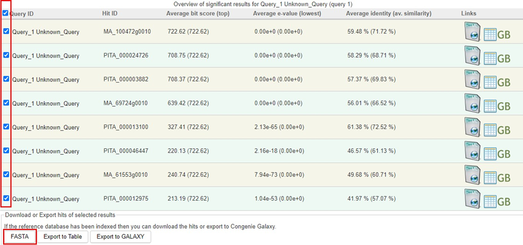
Task: Uncheck the MA_100472g0010 row checkbox
Action: (x=6, y=31)
